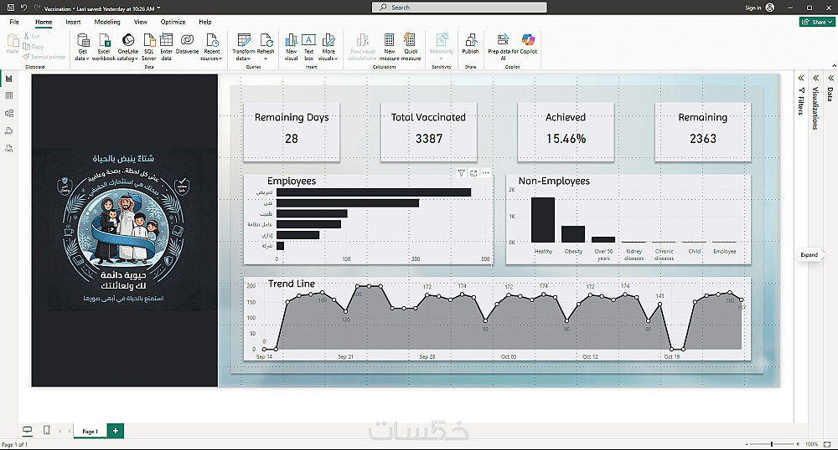Click the Expand tooltip button

[809, 255]
